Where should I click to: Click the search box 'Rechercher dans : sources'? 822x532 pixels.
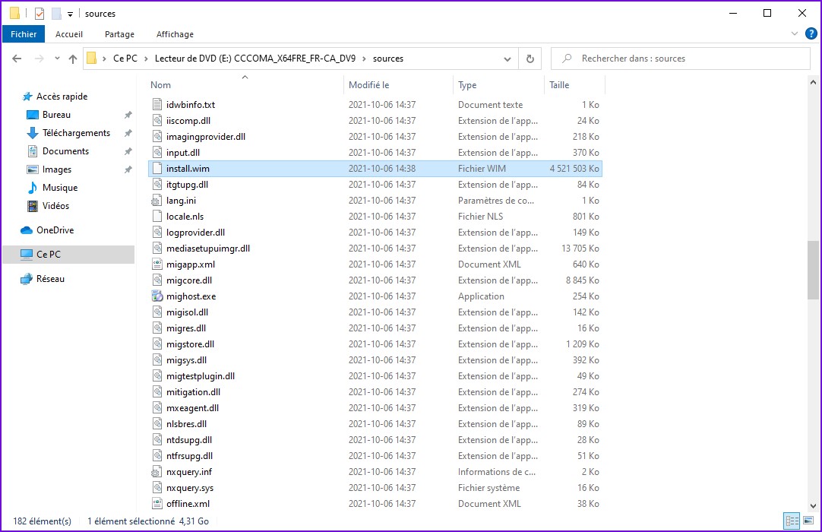(684, 59)
